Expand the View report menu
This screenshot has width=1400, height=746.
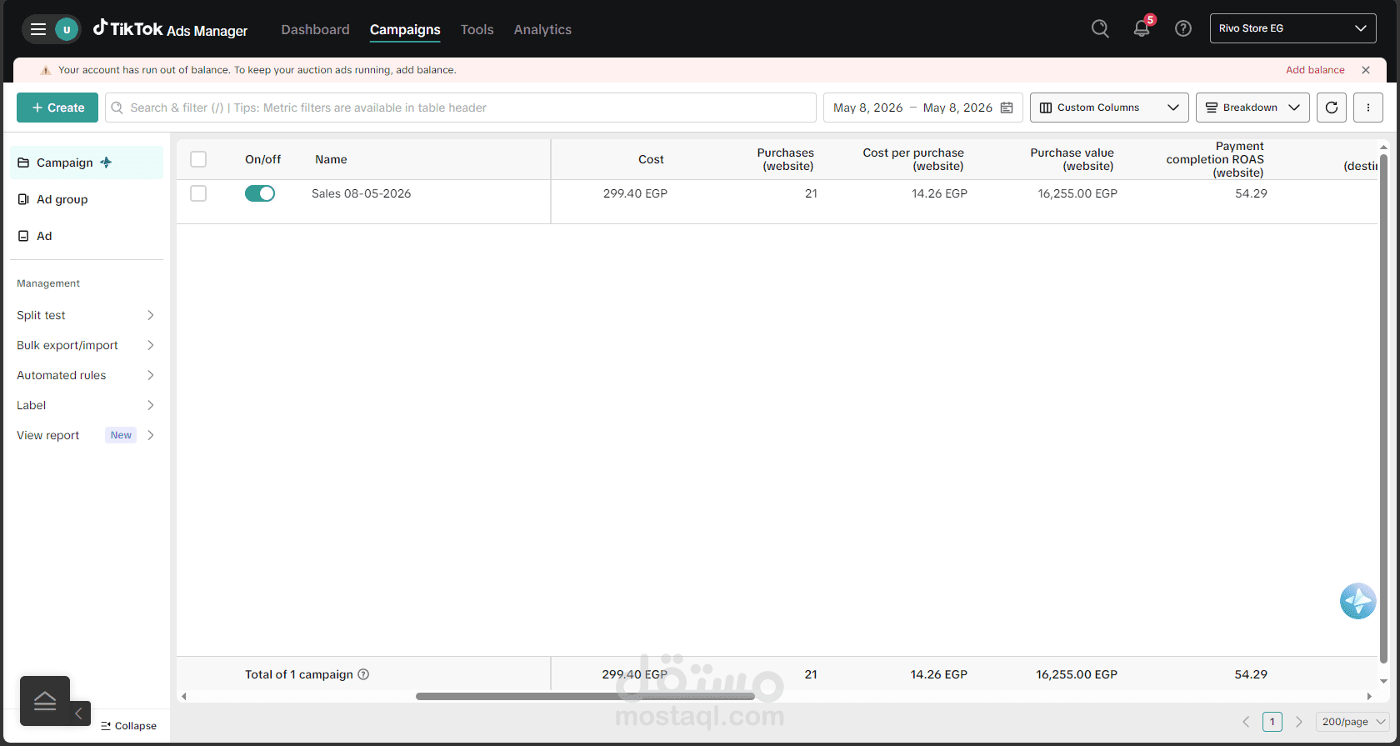[x=85, y=435]
